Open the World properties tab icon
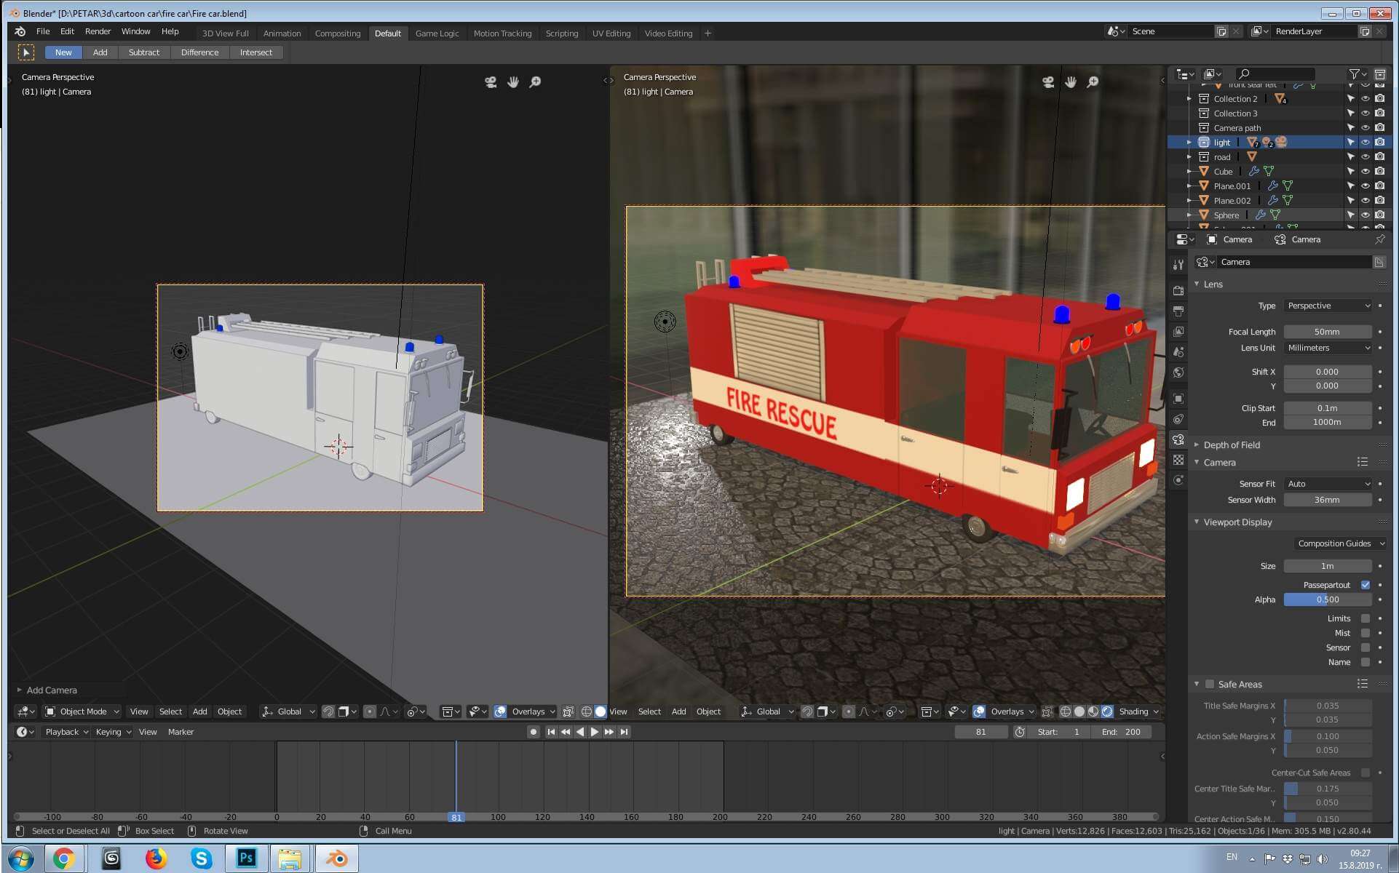1399x873 pixels. click(1178, 372)
